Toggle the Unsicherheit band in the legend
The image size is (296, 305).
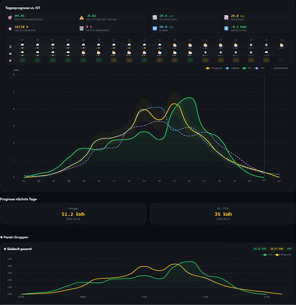tap(281, 68)
